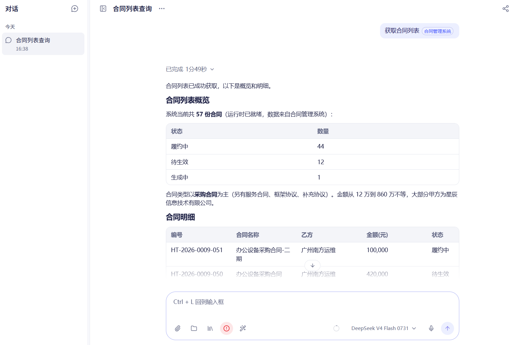Screen dimensions: 515x345
Task: Click the 获取合同列表 message bubble
Action: (419, 31)
